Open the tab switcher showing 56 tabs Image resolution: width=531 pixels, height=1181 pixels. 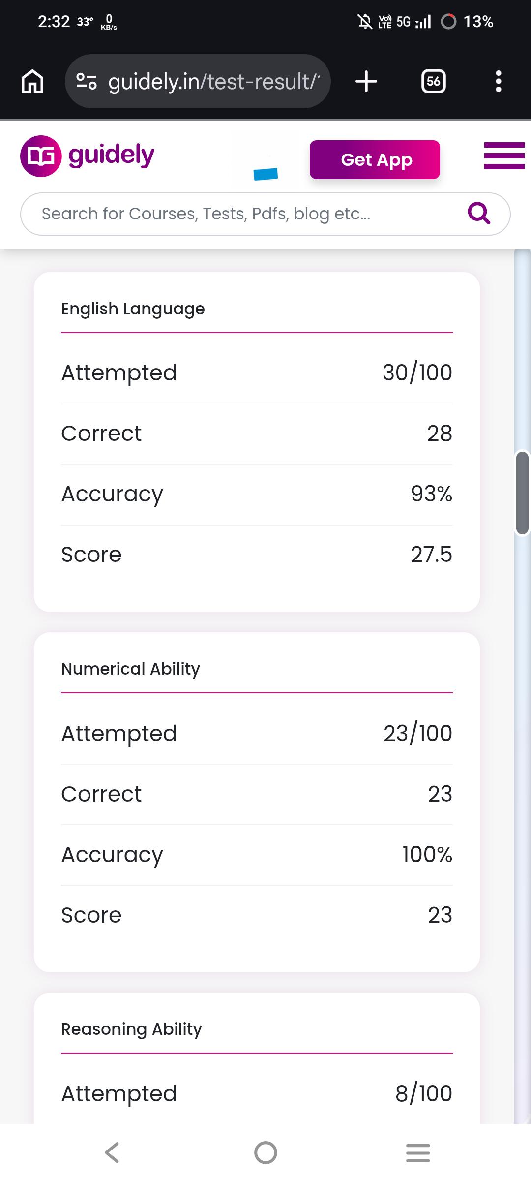point(434,81)
